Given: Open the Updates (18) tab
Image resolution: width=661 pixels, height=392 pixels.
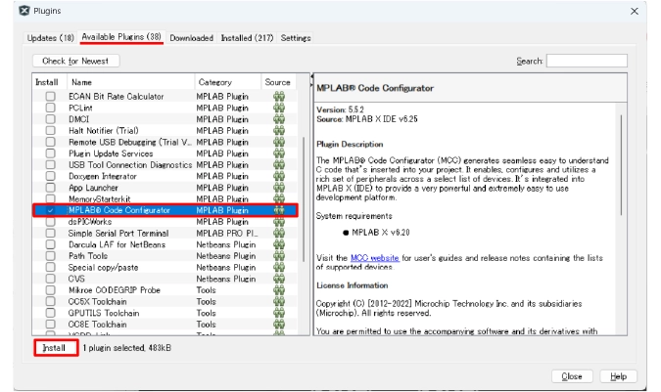Looking at the screenshot, I should (x=50, y=38).
